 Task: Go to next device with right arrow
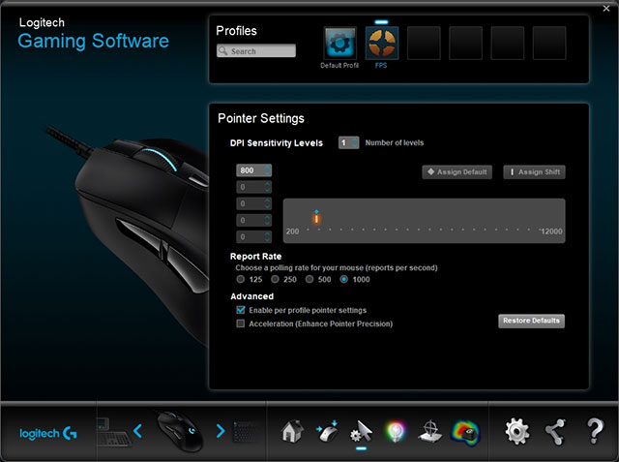coord(221,430)
